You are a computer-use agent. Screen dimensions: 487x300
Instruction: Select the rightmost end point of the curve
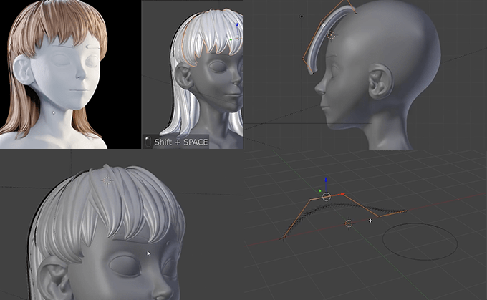(405, 211)
